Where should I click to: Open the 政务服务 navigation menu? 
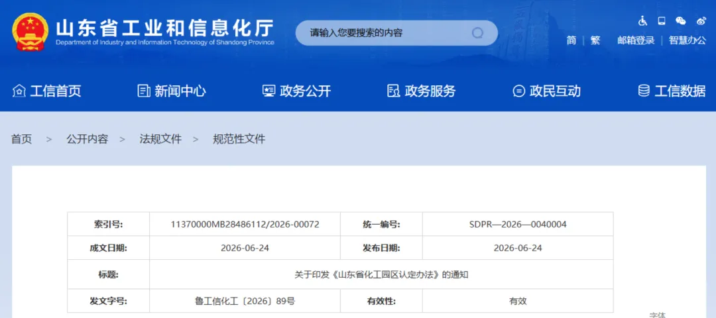tap(421, 91)
